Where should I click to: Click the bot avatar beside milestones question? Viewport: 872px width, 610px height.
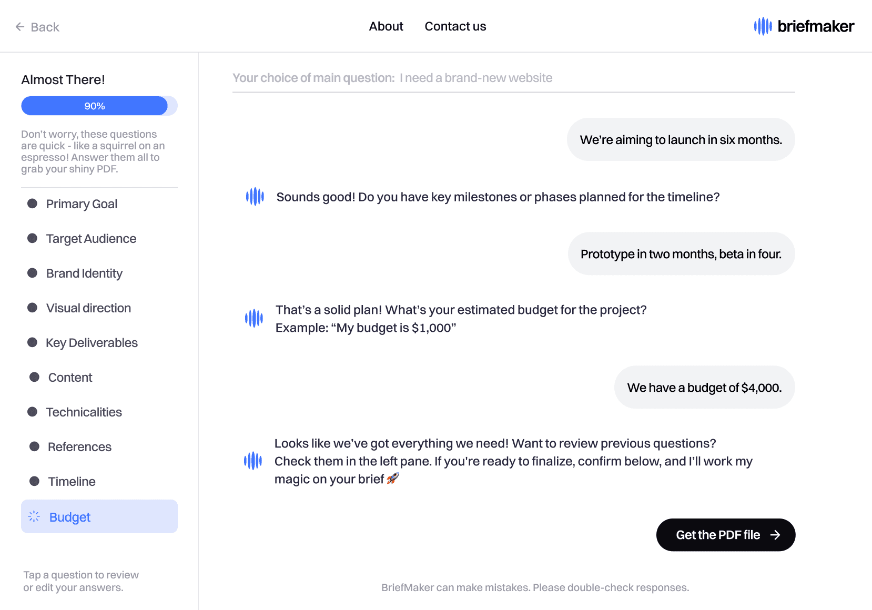[255, 197]
